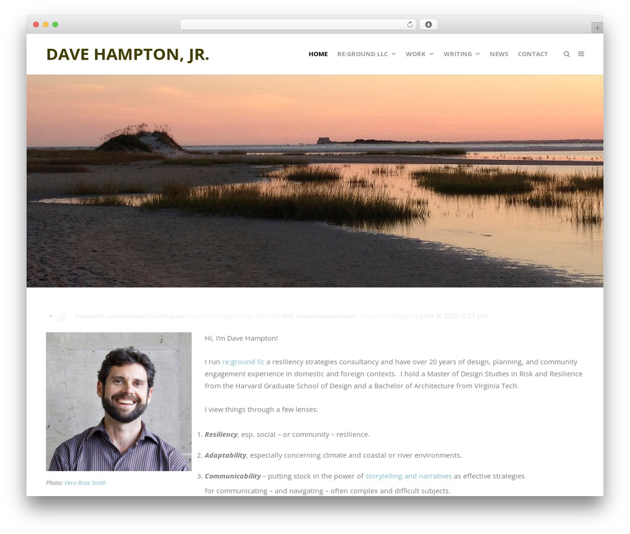The width and height of the screenshot is (630, 534).
Task: Click the word 'Adaptability' in list
Action: pos(225,455)
